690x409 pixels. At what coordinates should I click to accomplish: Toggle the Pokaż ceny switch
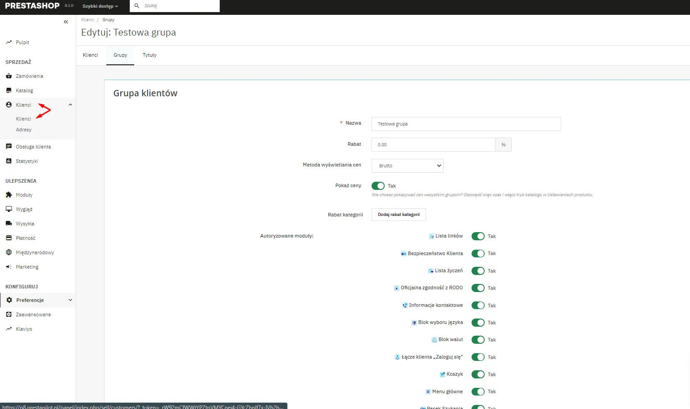coord(378,186)
